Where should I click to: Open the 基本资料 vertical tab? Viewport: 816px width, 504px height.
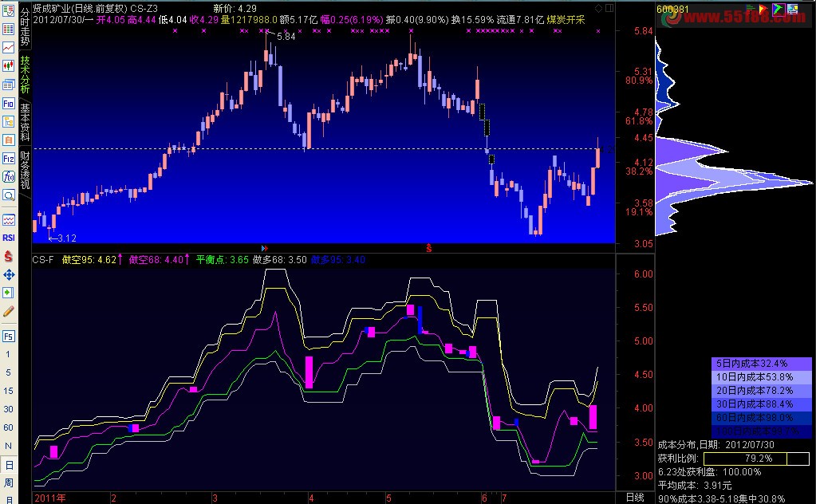click(x=25, y=122)
